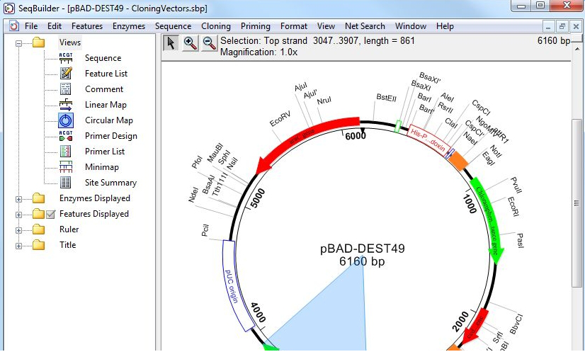Open the Cloning menu
This screenshot has height=364, width=585.
click(x=215, y=26)
